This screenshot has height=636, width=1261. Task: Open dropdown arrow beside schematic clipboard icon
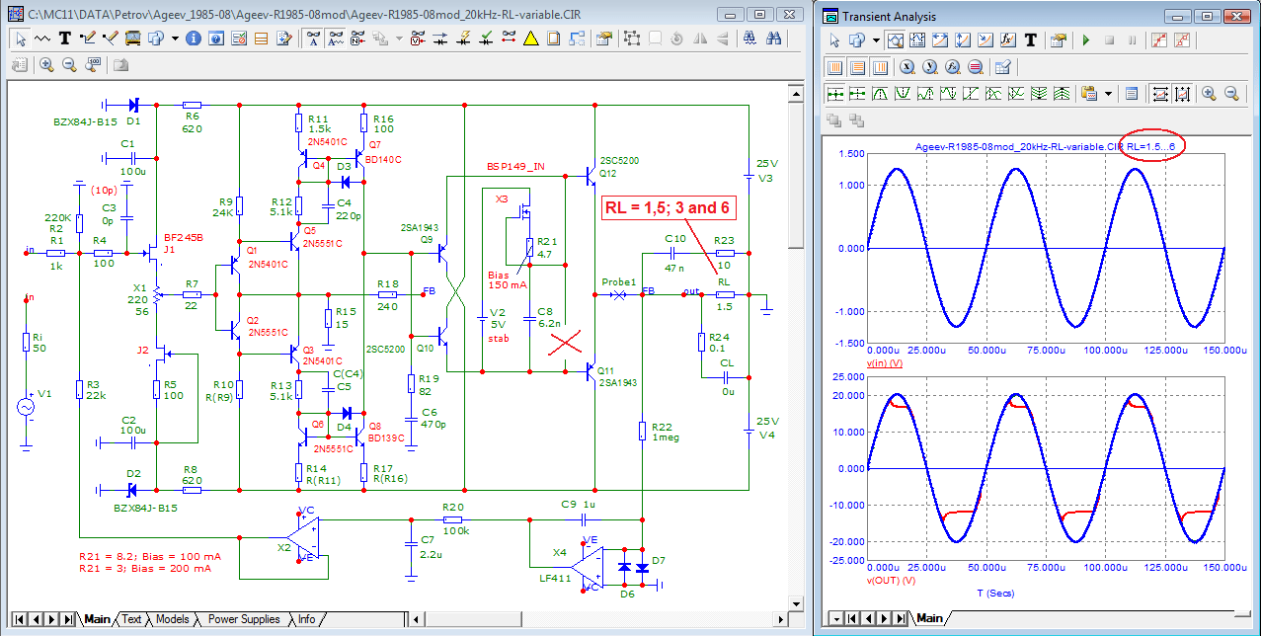pyautogui.click(x=175, y=39)
